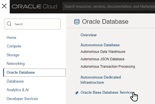Open Oracle Base Database Service link
This screenshot has width=155, height=104.
[x=106, y=93]
